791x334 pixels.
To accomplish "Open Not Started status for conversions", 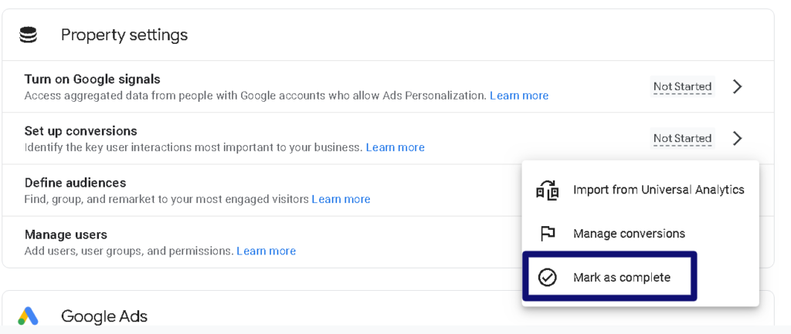I will [x=683, y=138].
